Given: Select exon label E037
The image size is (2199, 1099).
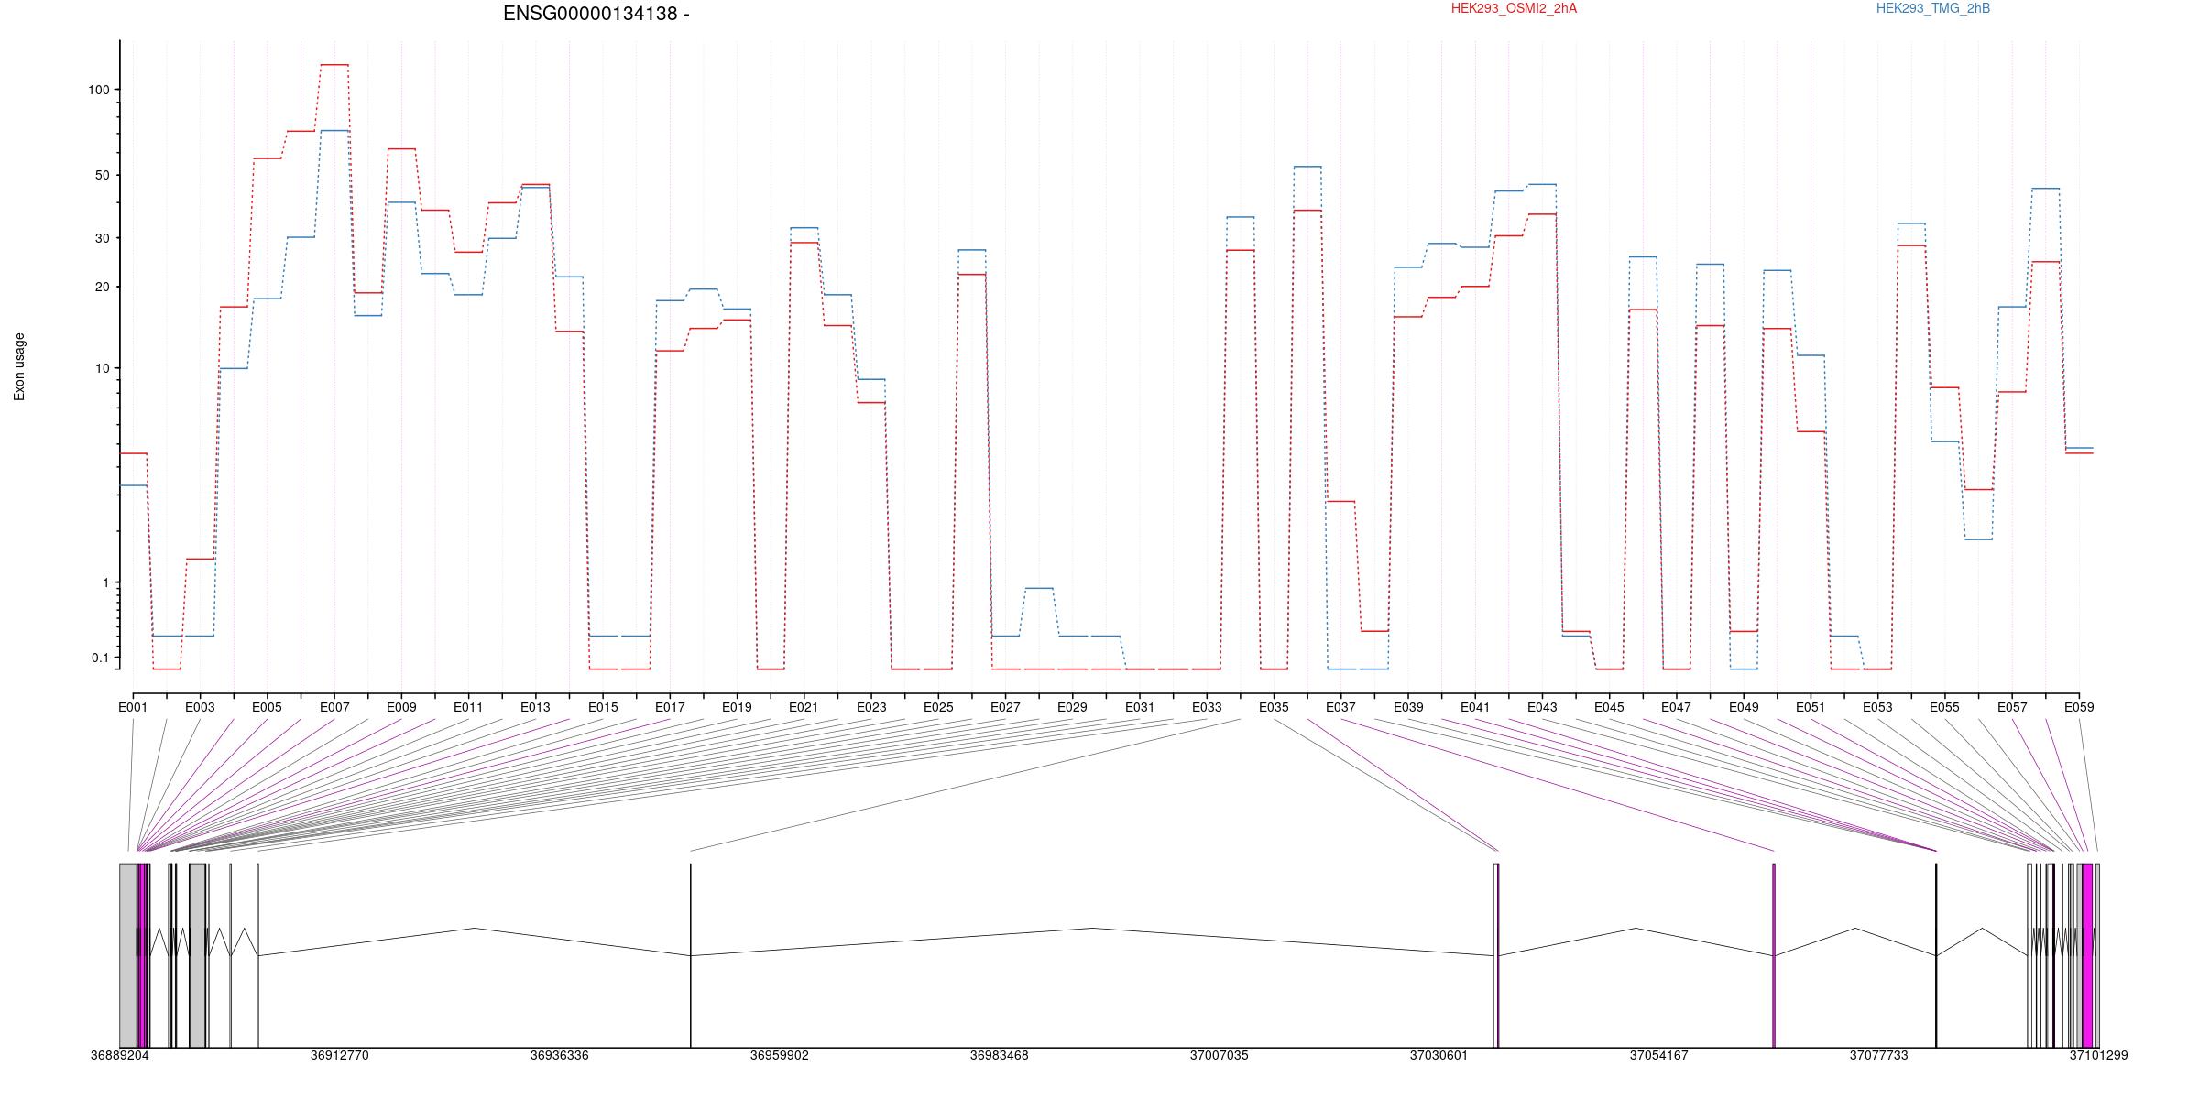Looking at the screenshot, I should pyautogui.click(x=1340, y=707).
